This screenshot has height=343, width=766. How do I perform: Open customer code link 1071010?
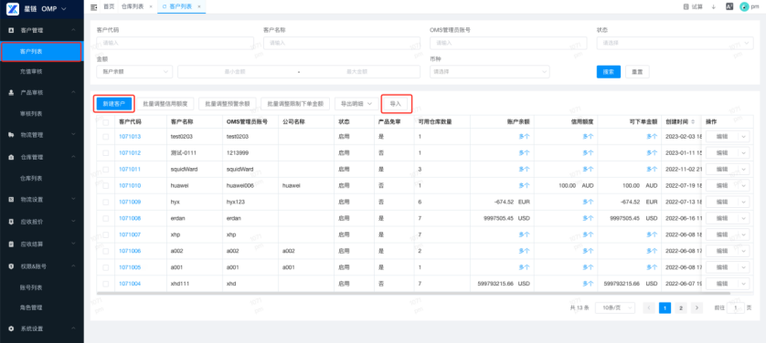point(130,185)
